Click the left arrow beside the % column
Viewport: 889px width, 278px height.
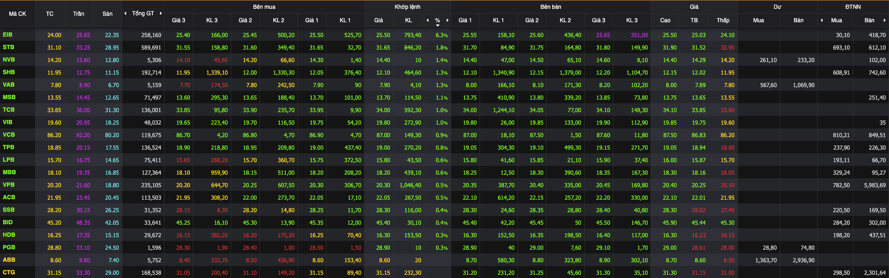(x=428, y=20)
